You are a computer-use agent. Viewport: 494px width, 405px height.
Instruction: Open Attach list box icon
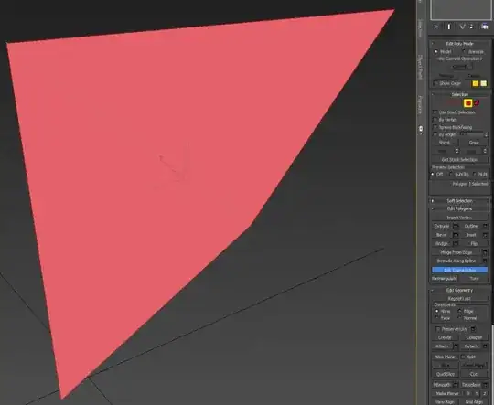click(x=456, y=346)
